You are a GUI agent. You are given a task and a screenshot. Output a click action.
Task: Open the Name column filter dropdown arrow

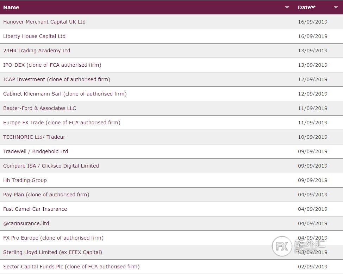pyautogui.click(x=287, y=7)
